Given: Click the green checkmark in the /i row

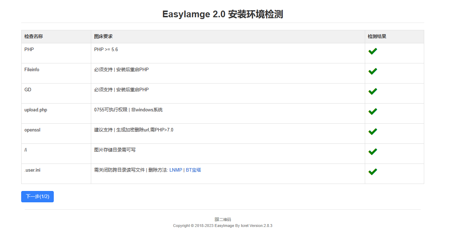Looking at the screenshot, I should coord(373,152).
